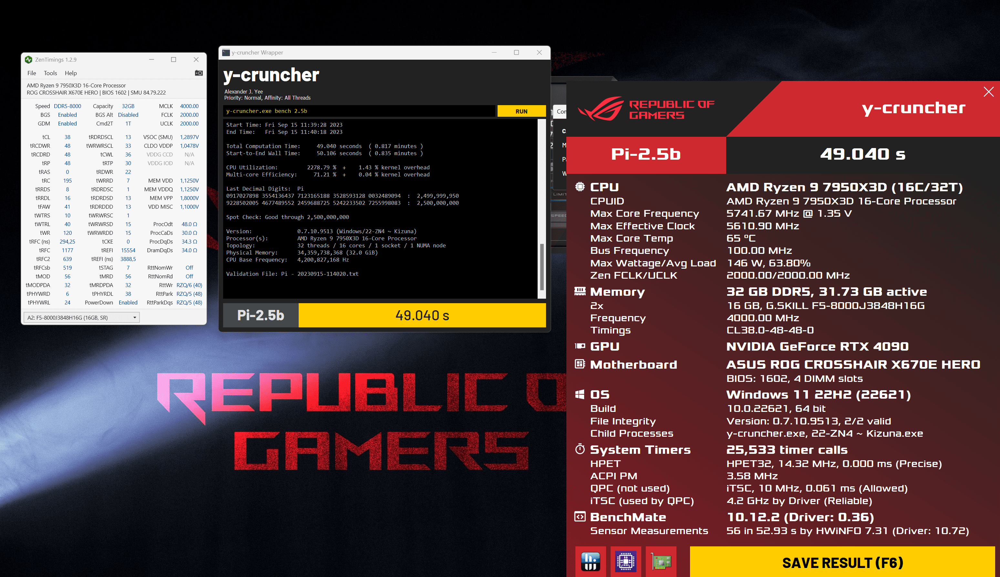1000x577 pixels.
Task: Minimize the y-cruncher Wrapper window
Action: coord(494,52)
